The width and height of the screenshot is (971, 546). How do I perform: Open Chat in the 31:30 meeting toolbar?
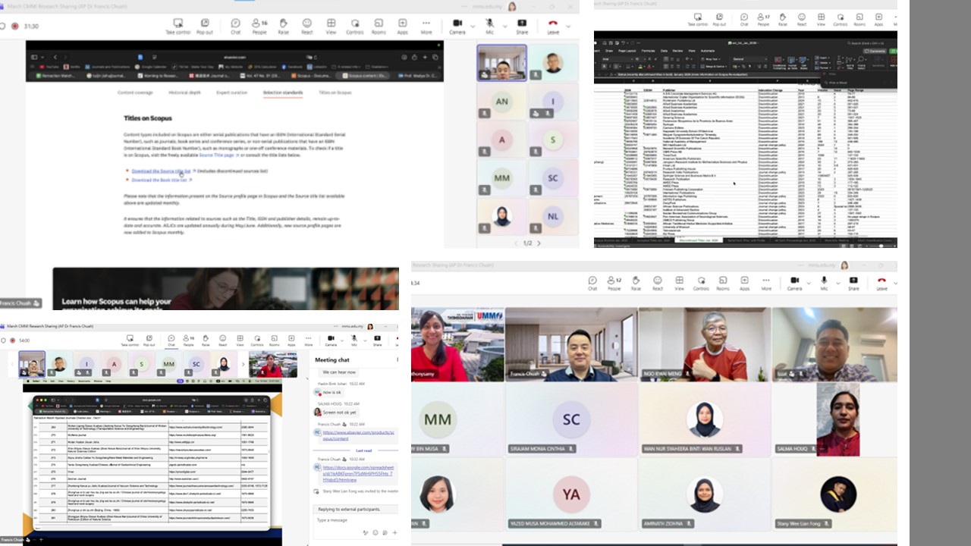click(x=235, y=26)
